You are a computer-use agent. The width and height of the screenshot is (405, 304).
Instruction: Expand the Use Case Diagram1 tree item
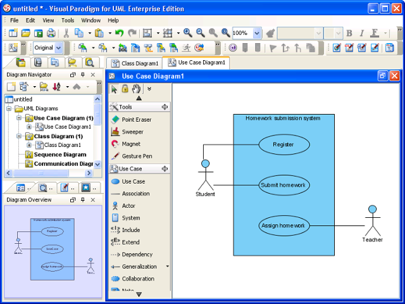coord(29,127)
